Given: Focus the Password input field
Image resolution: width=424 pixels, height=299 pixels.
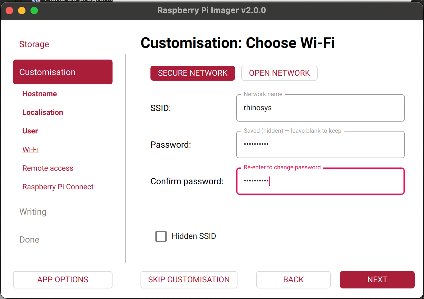Looking at the screenshot, I should (320, 145).
